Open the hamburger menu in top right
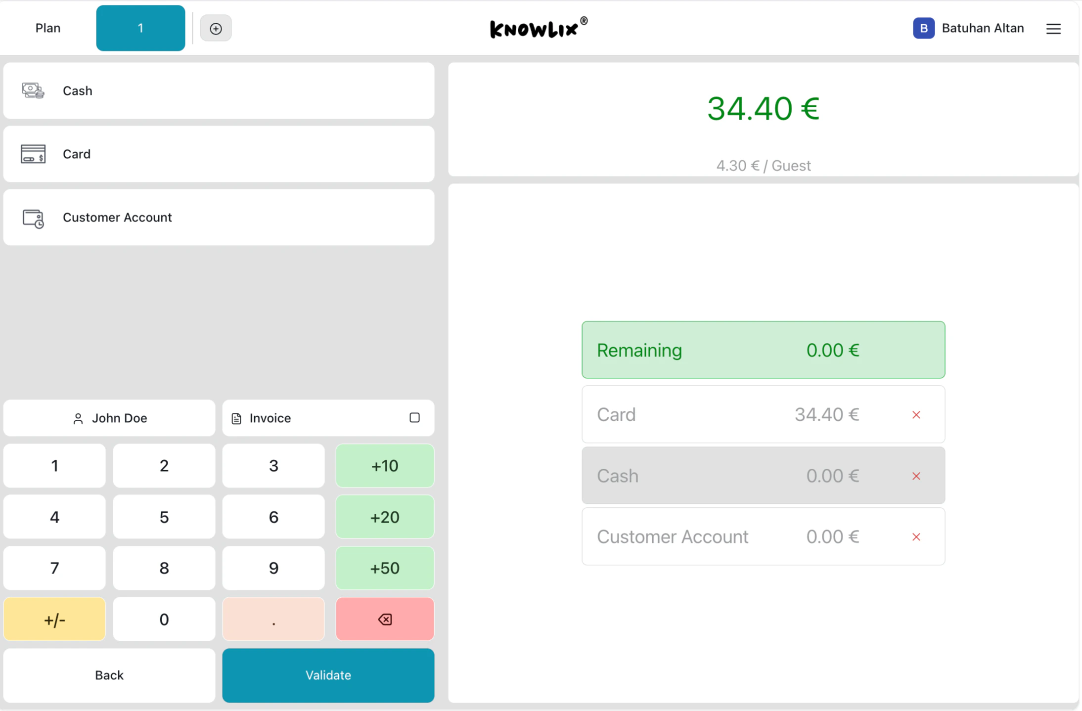Image resolution: width=1082 pixels, height=711 pixels. click(1053, 28)
